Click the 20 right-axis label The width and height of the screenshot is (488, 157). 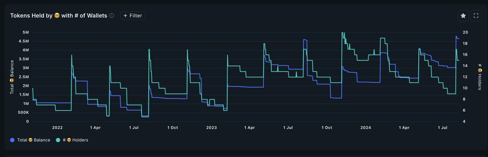click(465, 32)
